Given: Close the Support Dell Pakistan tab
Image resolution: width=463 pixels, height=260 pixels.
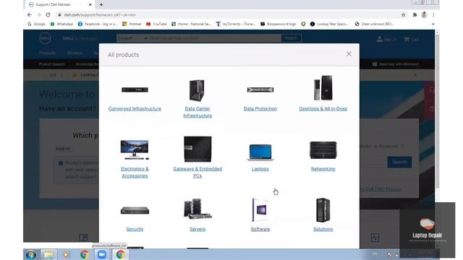Looking at the screenshot, I should [90, 5].
